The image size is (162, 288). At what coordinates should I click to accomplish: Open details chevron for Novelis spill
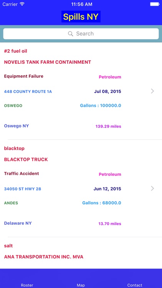(152, 91)
